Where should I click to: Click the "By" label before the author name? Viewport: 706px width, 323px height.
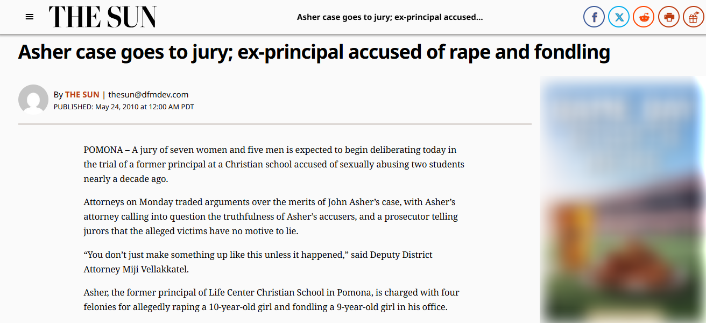tap(58, 95)
